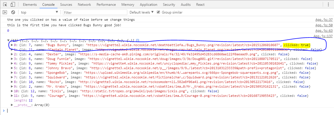Expand the Courage object entry
Screen dimensions: 334x115
point(12,96)
